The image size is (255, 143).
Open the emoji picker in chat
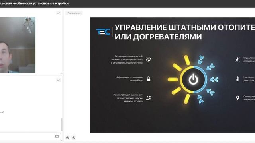pos(57,136)
